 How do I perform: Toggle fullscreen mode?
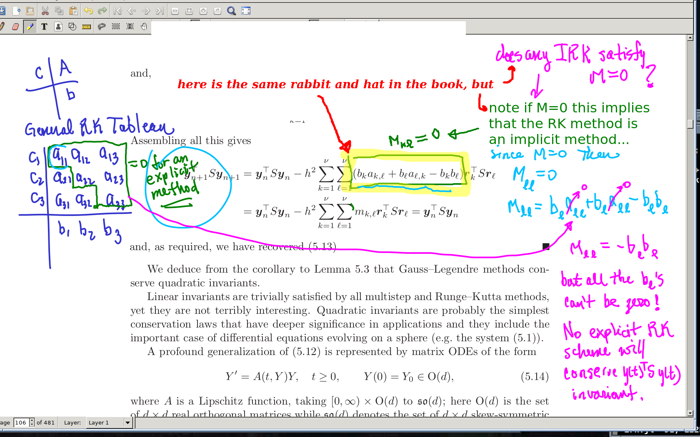click(x=246, y=11)
